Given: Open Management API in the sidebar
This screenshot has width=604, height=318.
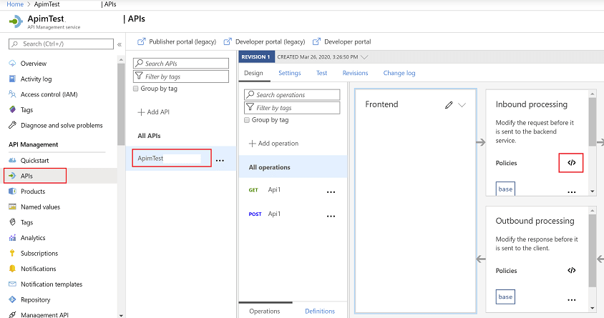Looking at the screenshot, I should (x=44, y=314).
